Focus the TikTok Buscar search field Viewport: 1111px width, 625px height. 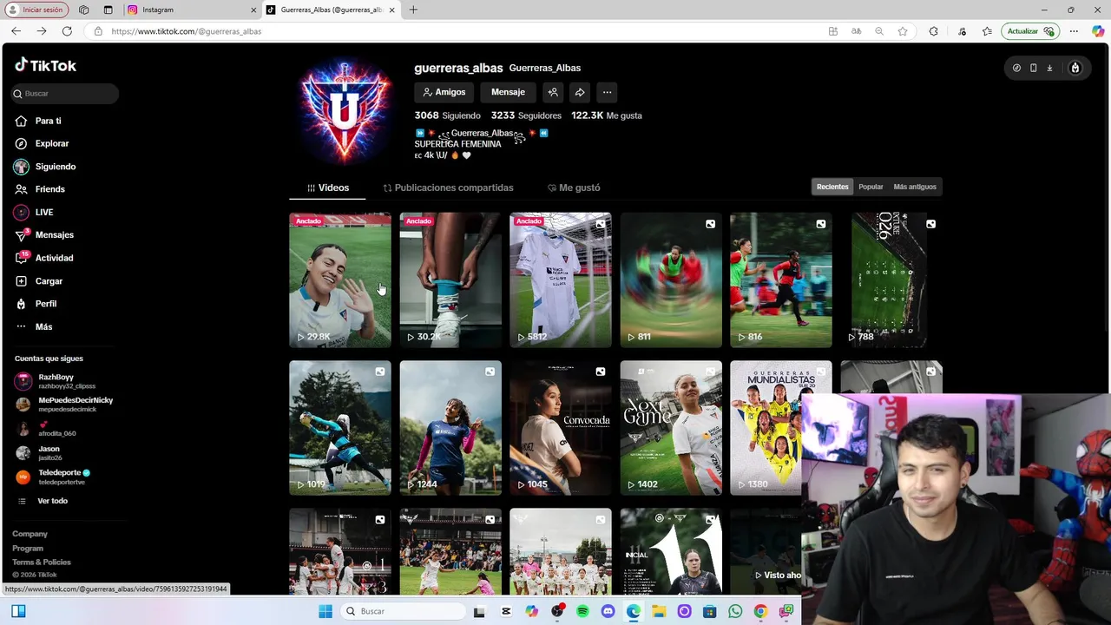tap(65, 93)
